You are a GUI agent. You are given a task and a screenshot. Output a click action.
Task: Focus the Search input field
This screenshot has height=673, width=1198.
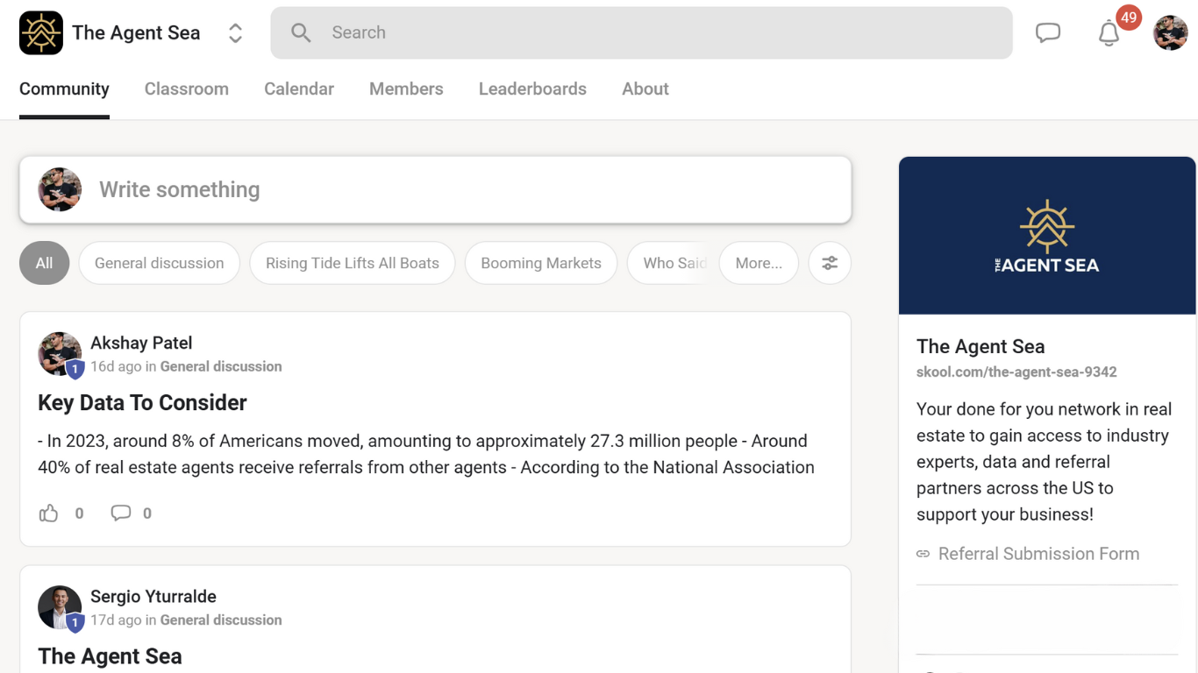coord(641,33)
